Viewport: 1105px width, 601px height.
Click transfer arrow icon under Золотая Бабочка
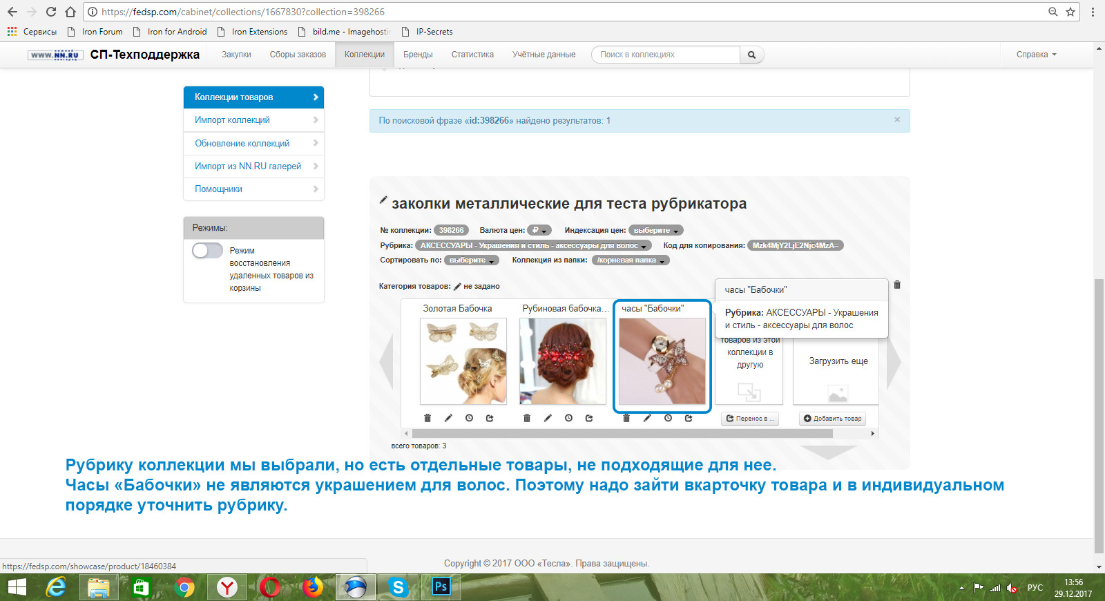click(x=490, y=418)
